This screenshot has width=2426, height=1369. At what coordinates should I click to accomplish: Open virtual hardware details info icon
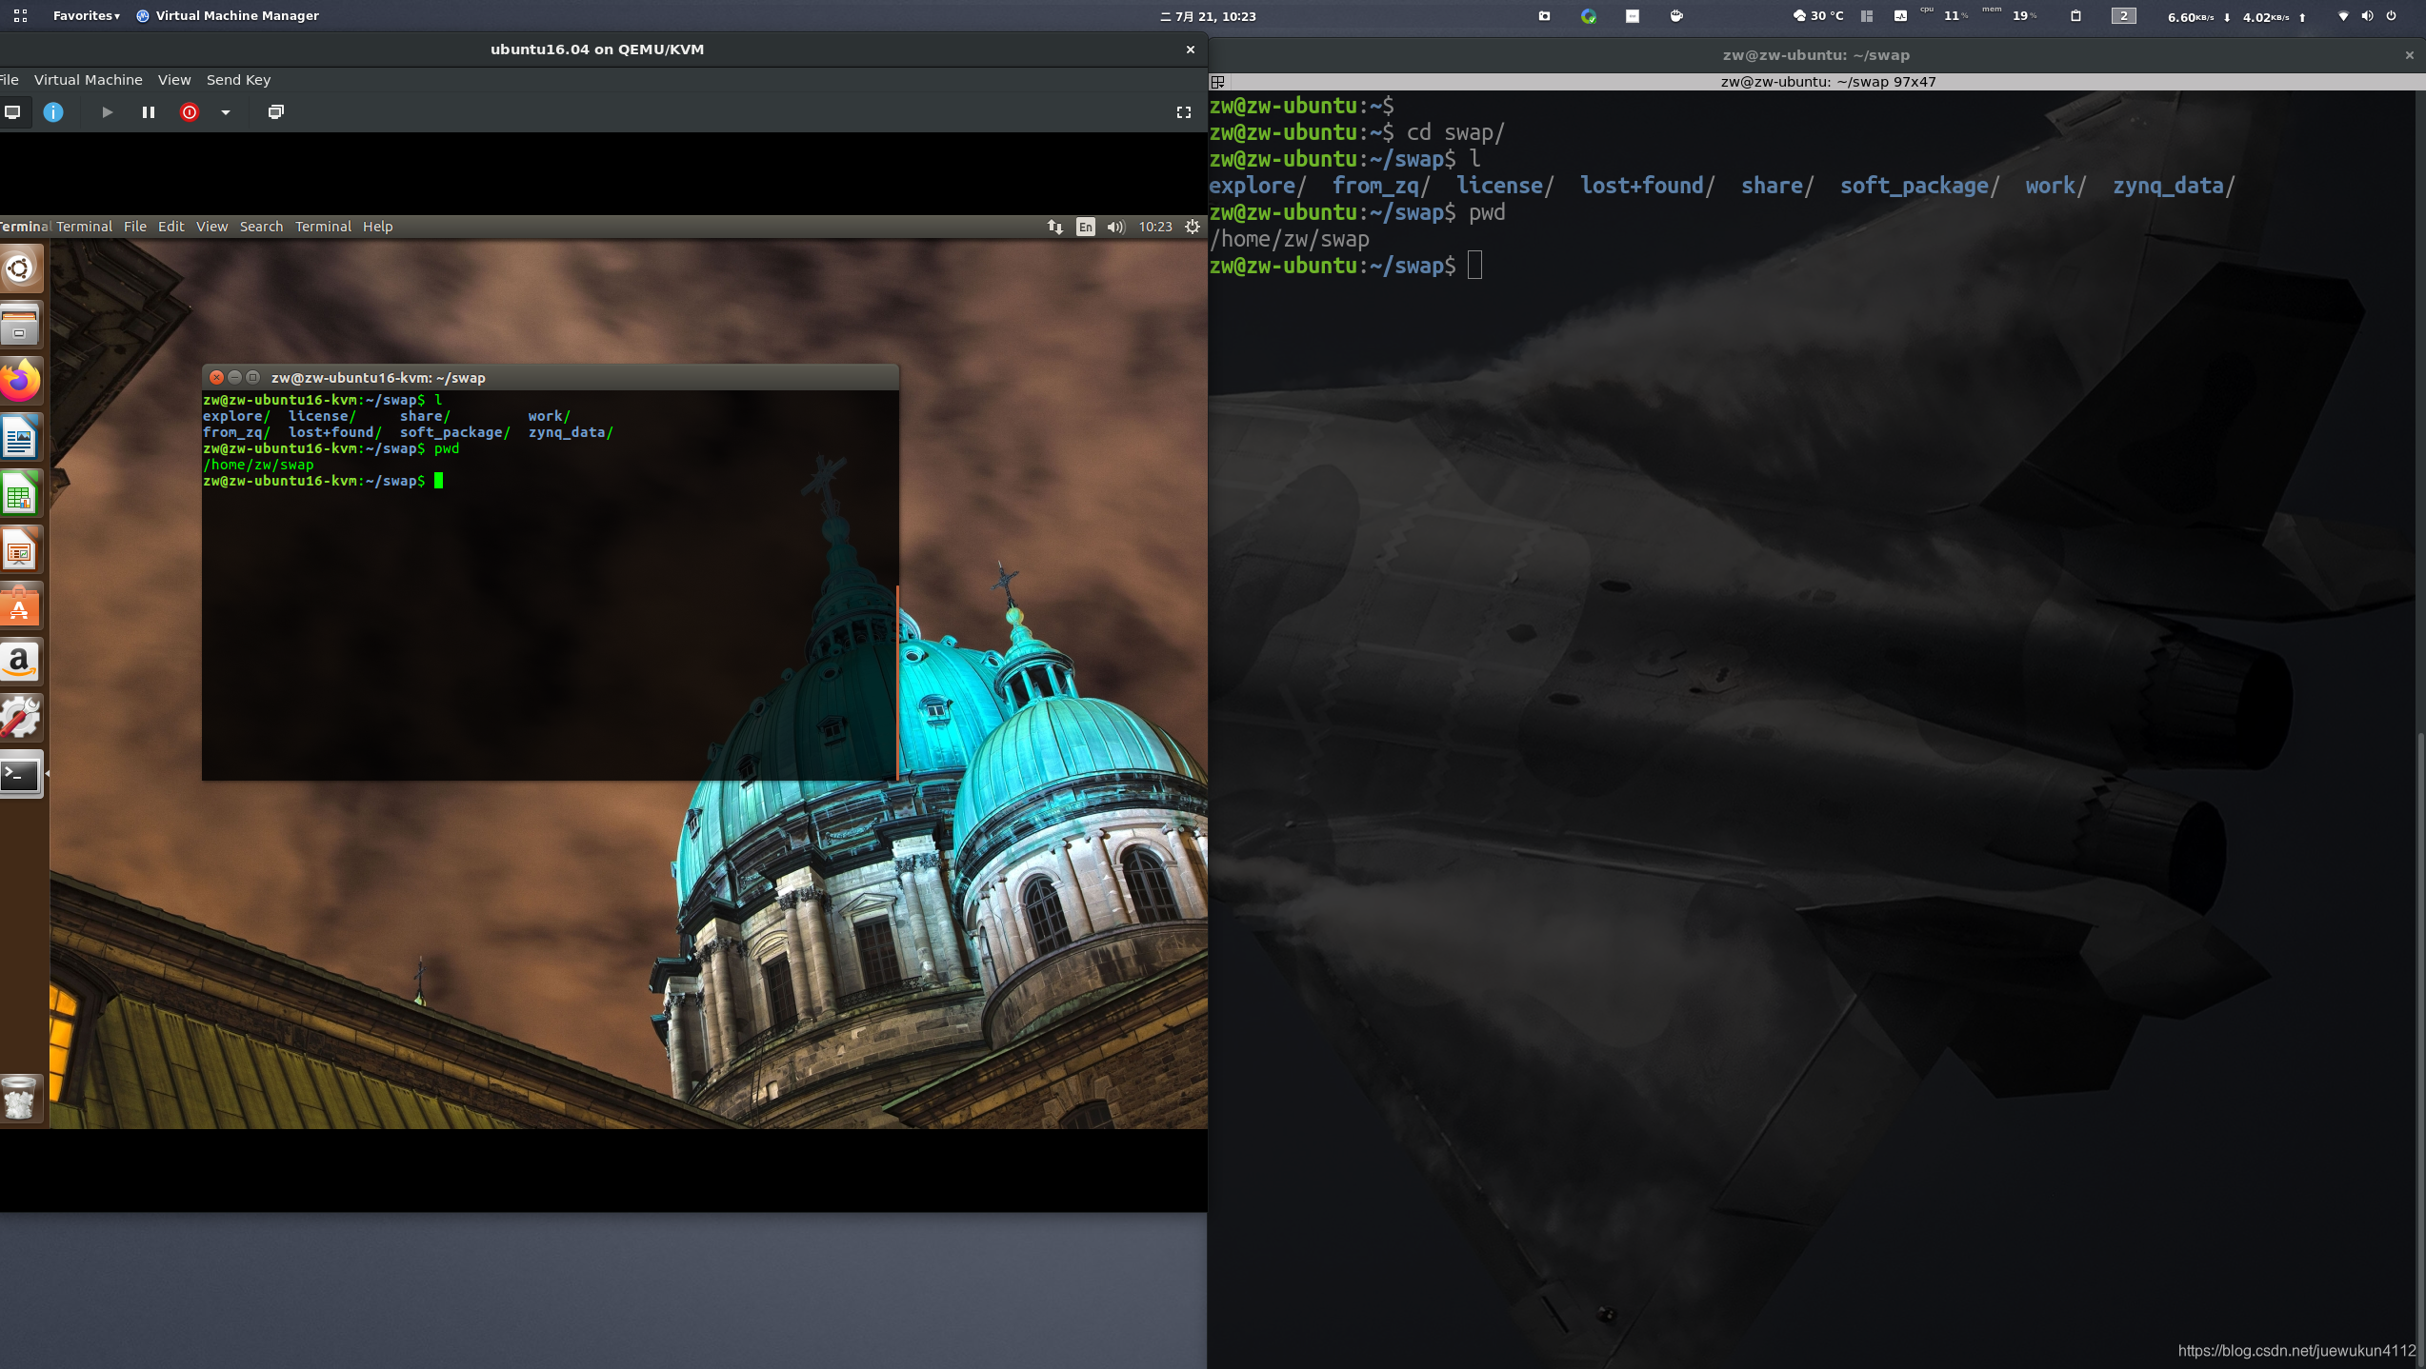[x=53, y=112]
